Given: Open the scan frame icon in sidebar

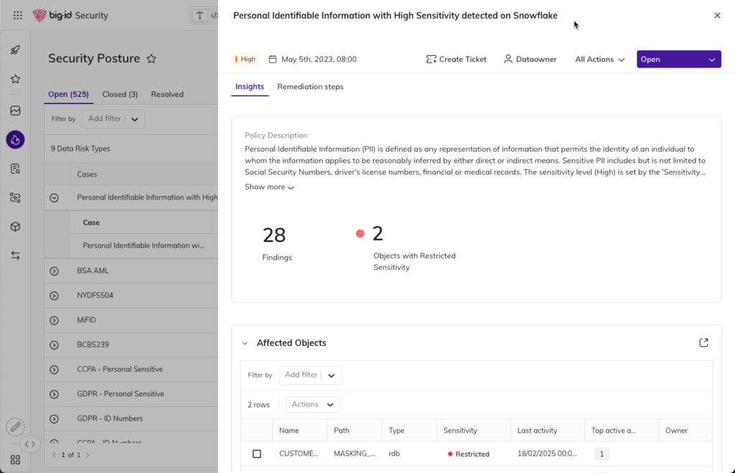Looking at the screenshot, I should [x=16, y=198].
